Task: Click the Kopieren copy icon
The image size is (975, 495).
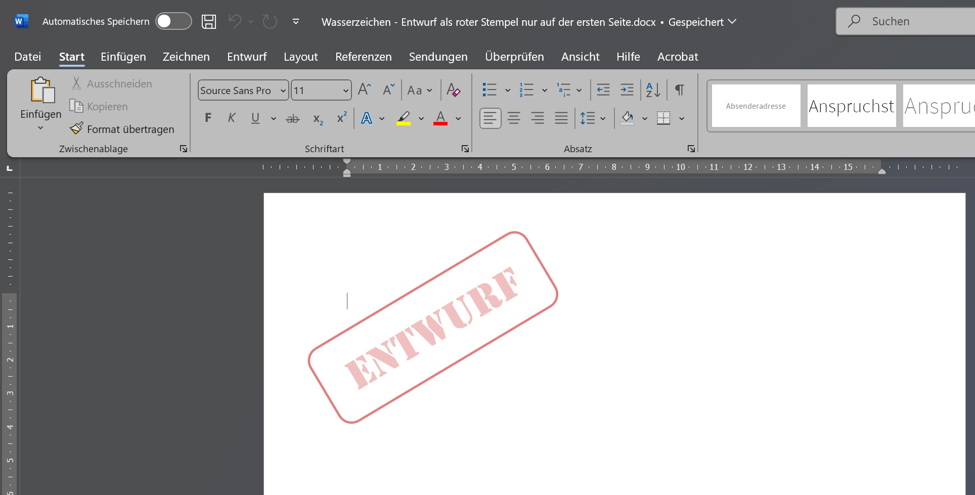Action: pyautogui.click(x=76, y=106)
